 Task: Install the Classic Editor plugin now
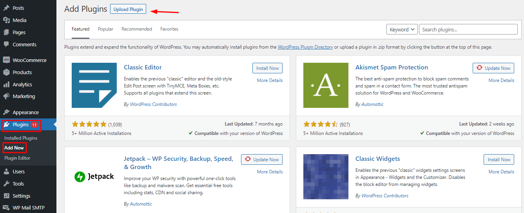tap(267, 68)
